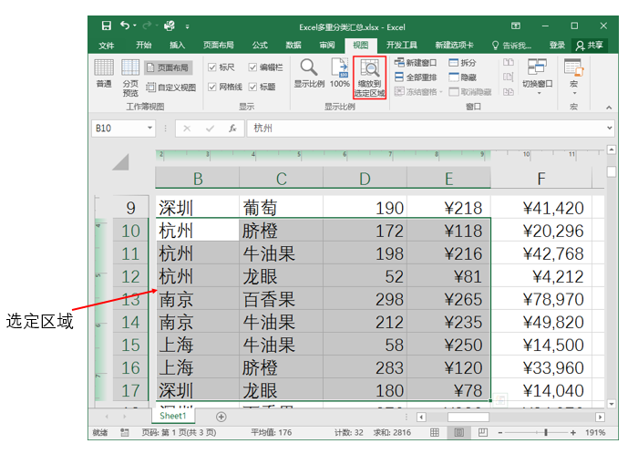Click the 隐藏 hide window button
This screenshot has height=454, width=638.
[x=462, y=77]
